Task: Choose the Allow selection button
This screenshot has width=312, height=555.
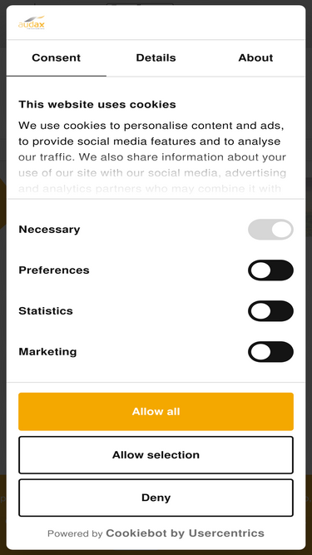Action: [156, 455]
